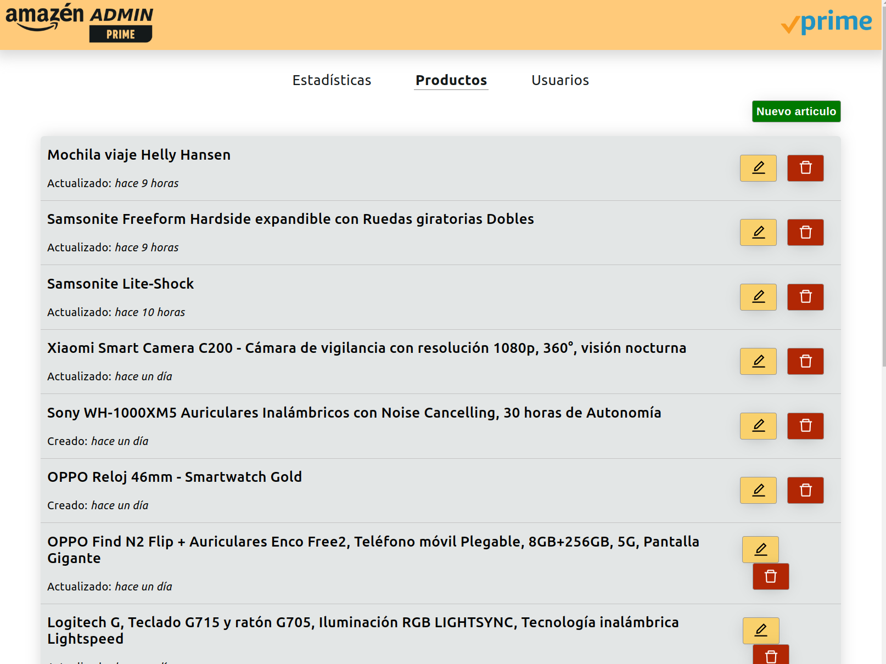Select the Xiaomi Smart Camera C200 title text
The height and width of the screenshot is (664, 886).
[367, 348]
